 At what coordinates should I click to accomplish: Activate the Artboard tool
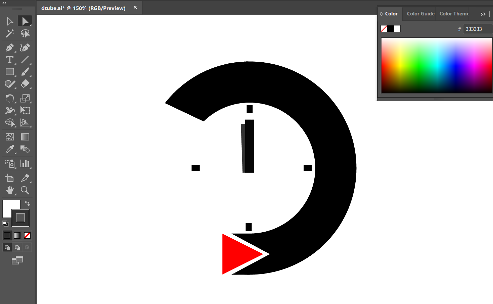point(10,178)
